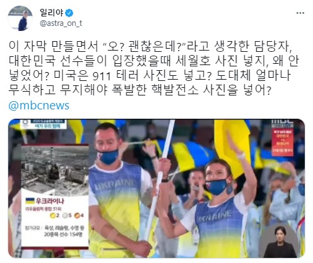This screenshot has width=313, height=263.
Task: Click the blue verified badge next to 일리야
Action: (x=69, y=13)
